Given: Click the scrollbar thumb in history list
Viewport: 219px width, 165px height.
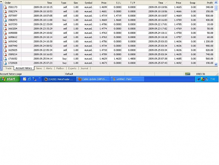Looking at the screenshot, I should (x=216, y=8).
